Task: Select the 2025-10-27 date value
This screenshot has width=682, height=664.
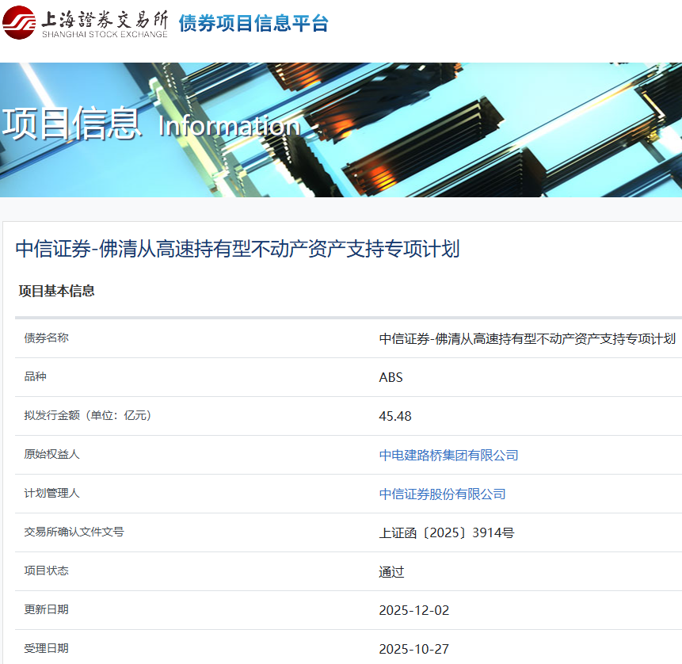Action: pyautogui.click(x=413, y=649)
